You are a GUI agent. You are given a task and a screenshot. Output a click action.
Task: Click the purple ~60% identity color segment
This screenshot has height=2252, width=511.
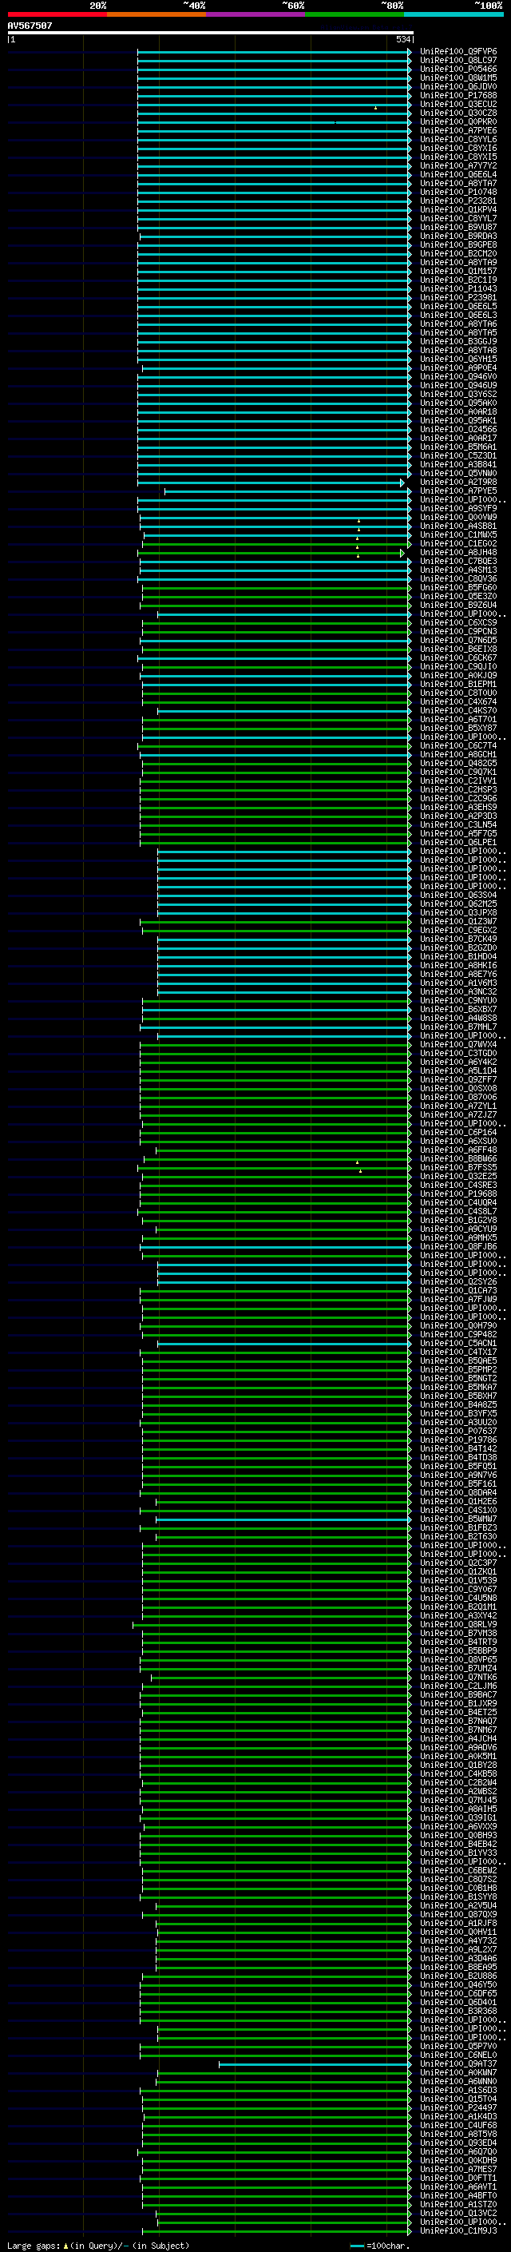coord(255,14)
